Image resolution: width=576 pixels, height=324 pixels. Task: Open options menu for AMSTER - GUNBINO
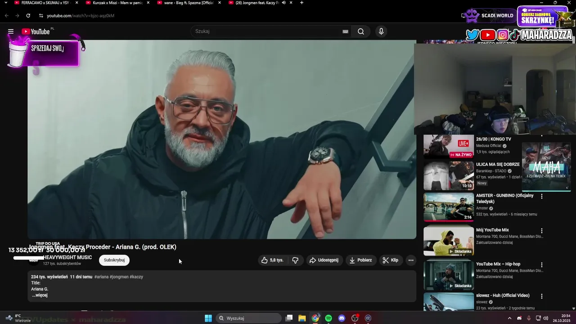point(542,197)
